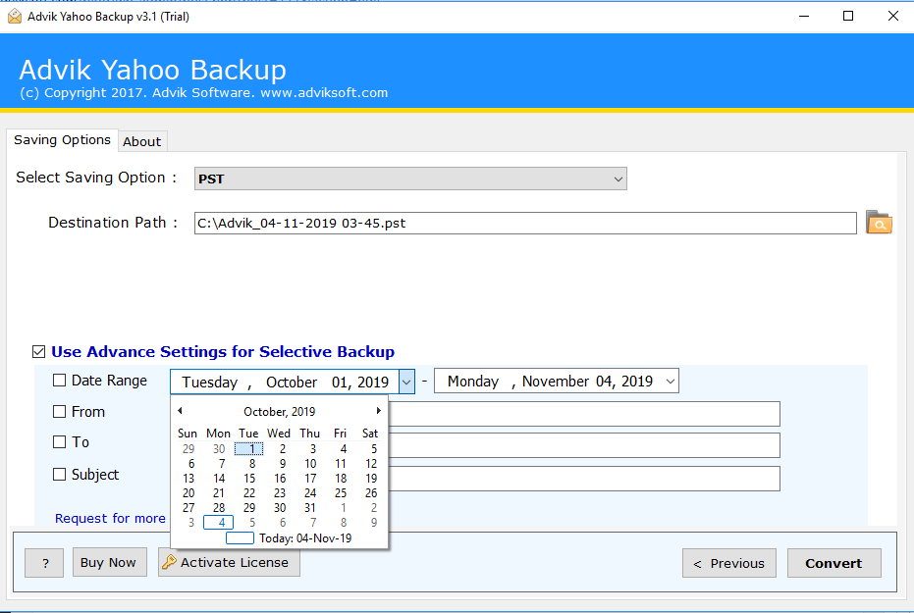
Task: Click the From filter text field
Action: 584,414
